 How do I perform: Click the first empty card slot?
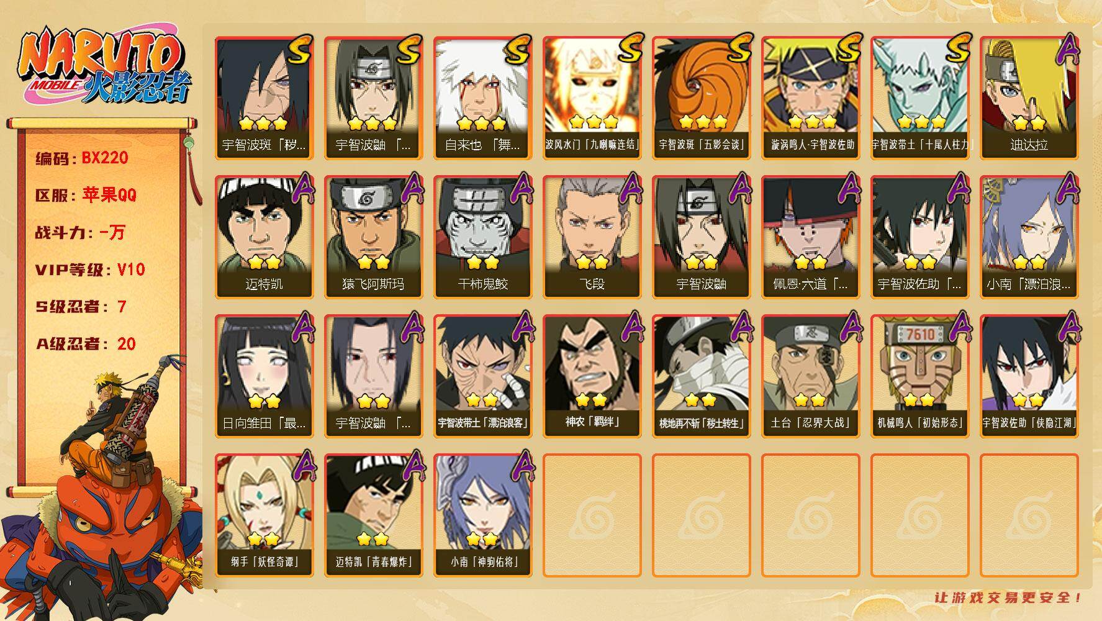(x=592, y=515)
